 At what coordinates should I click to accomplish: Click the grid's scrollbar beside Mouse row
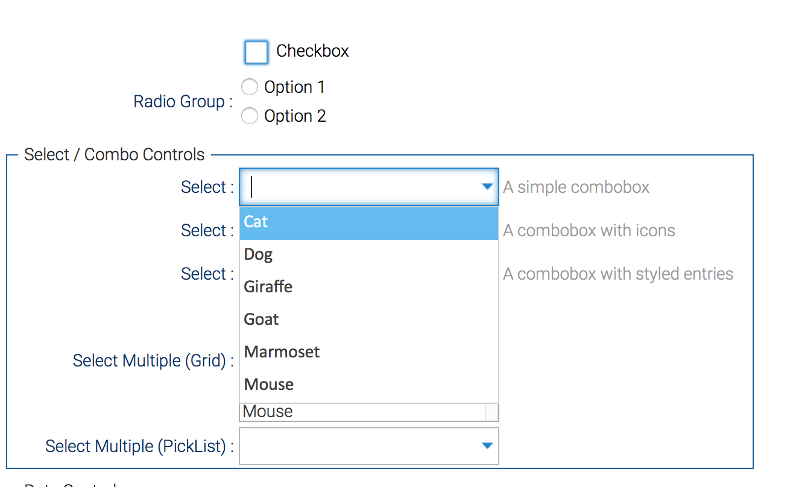pyautogui.click(x=491, y=412)
